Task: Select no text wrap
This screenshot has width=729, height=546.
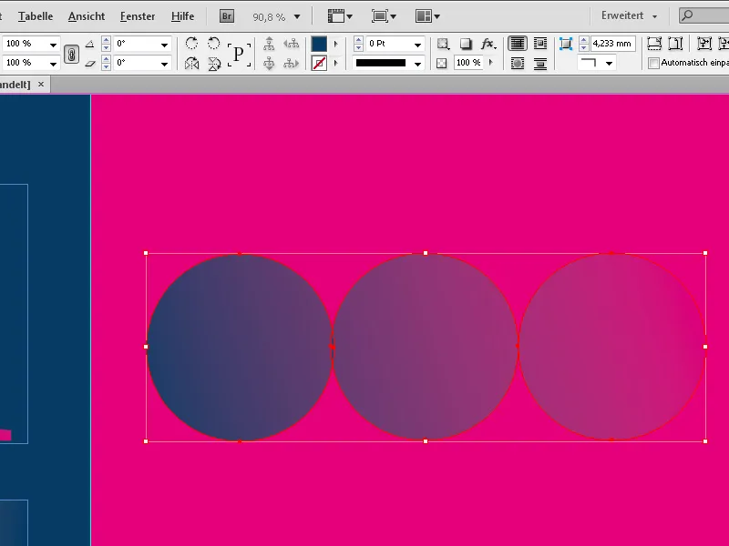Action: click(517, 44)
